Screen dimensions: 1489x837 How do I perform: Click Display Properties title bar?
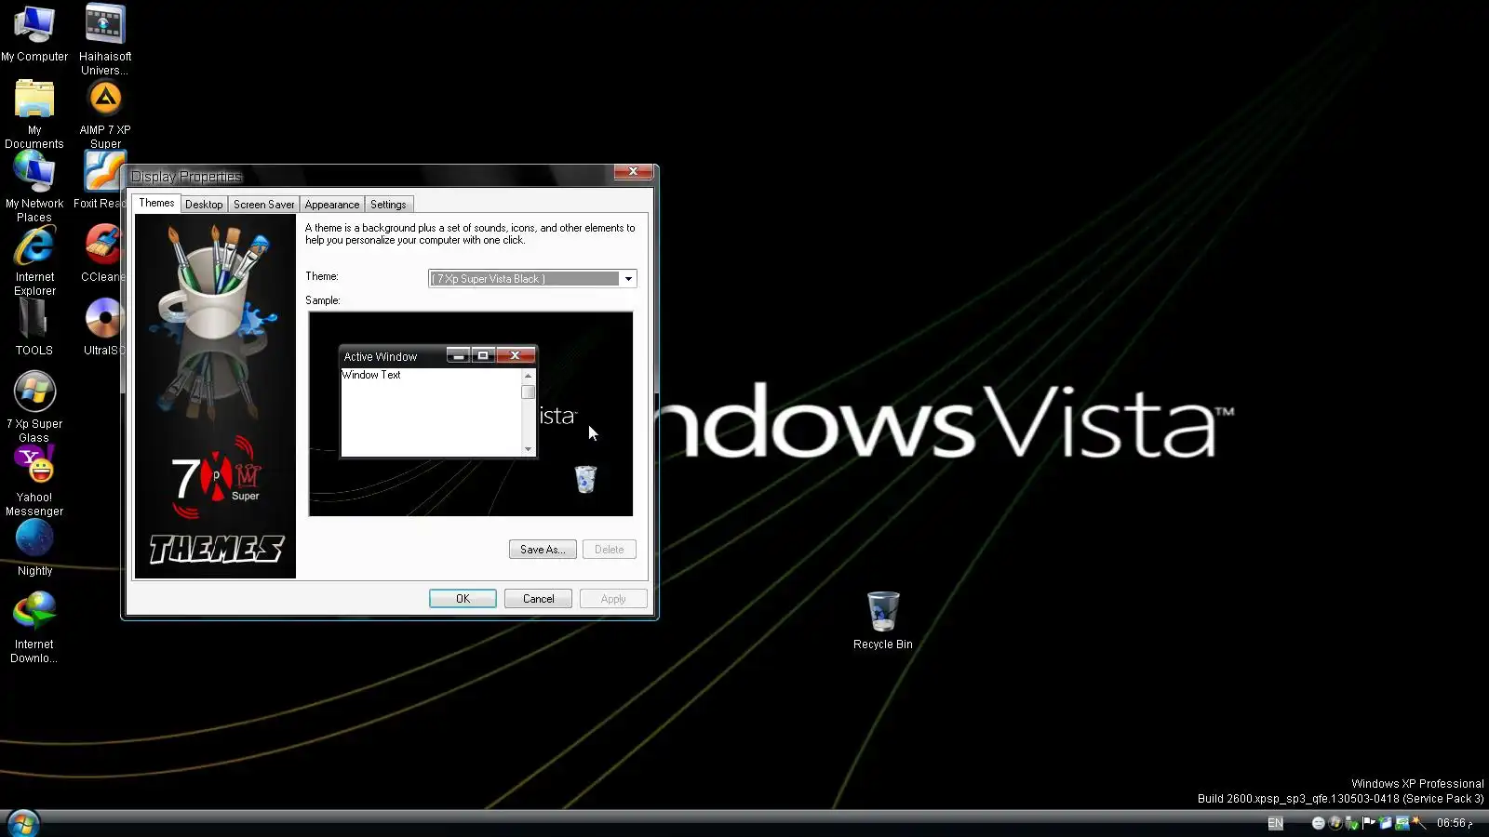tap(370, 176)
